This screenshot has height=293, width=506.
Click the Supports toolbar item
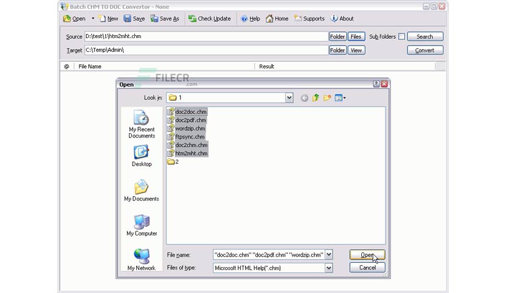click(309, 19)
